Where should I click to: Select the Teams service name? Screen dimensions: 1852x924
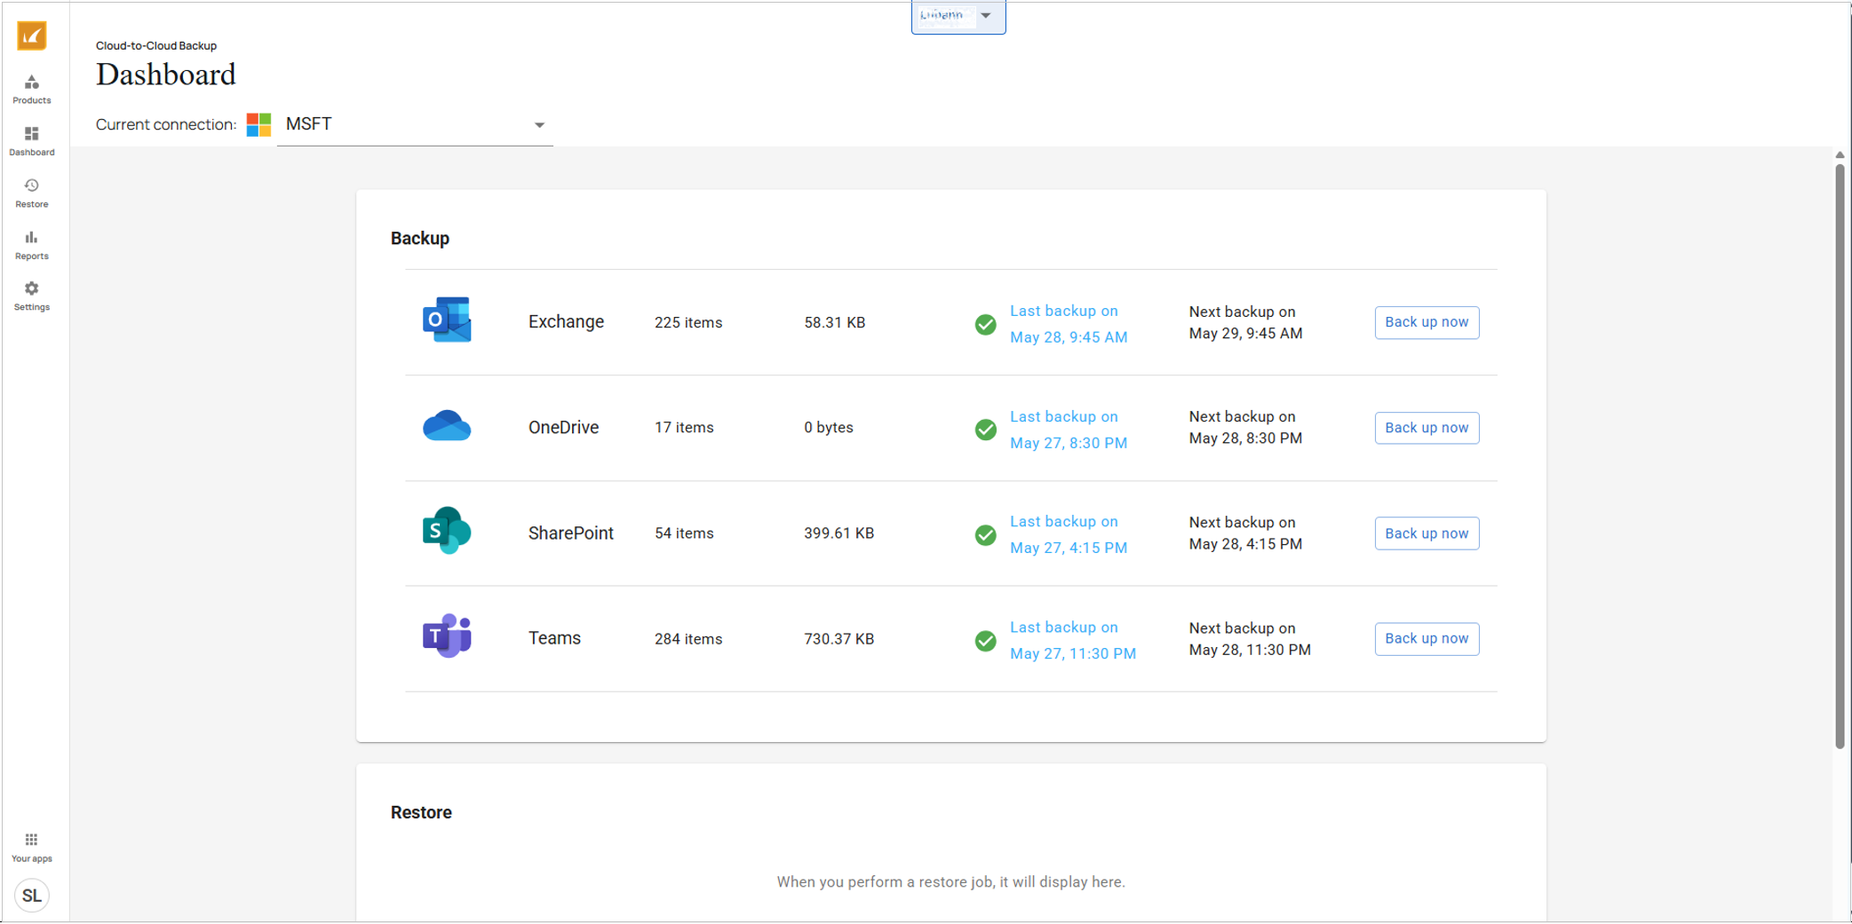tap(554, 638)
